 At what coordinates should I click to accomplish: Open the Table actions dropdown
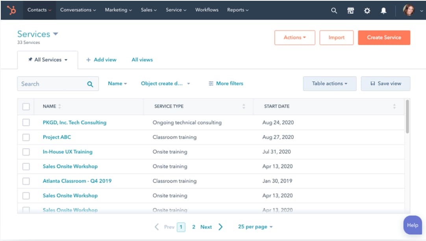[330, 84]
